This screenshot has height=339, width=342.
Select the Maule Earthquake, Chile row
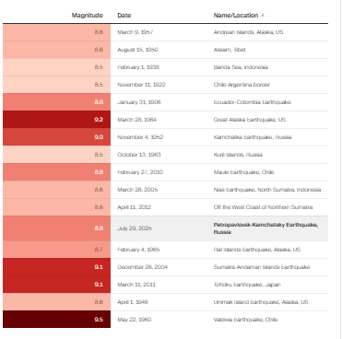(x=165, y=172)
